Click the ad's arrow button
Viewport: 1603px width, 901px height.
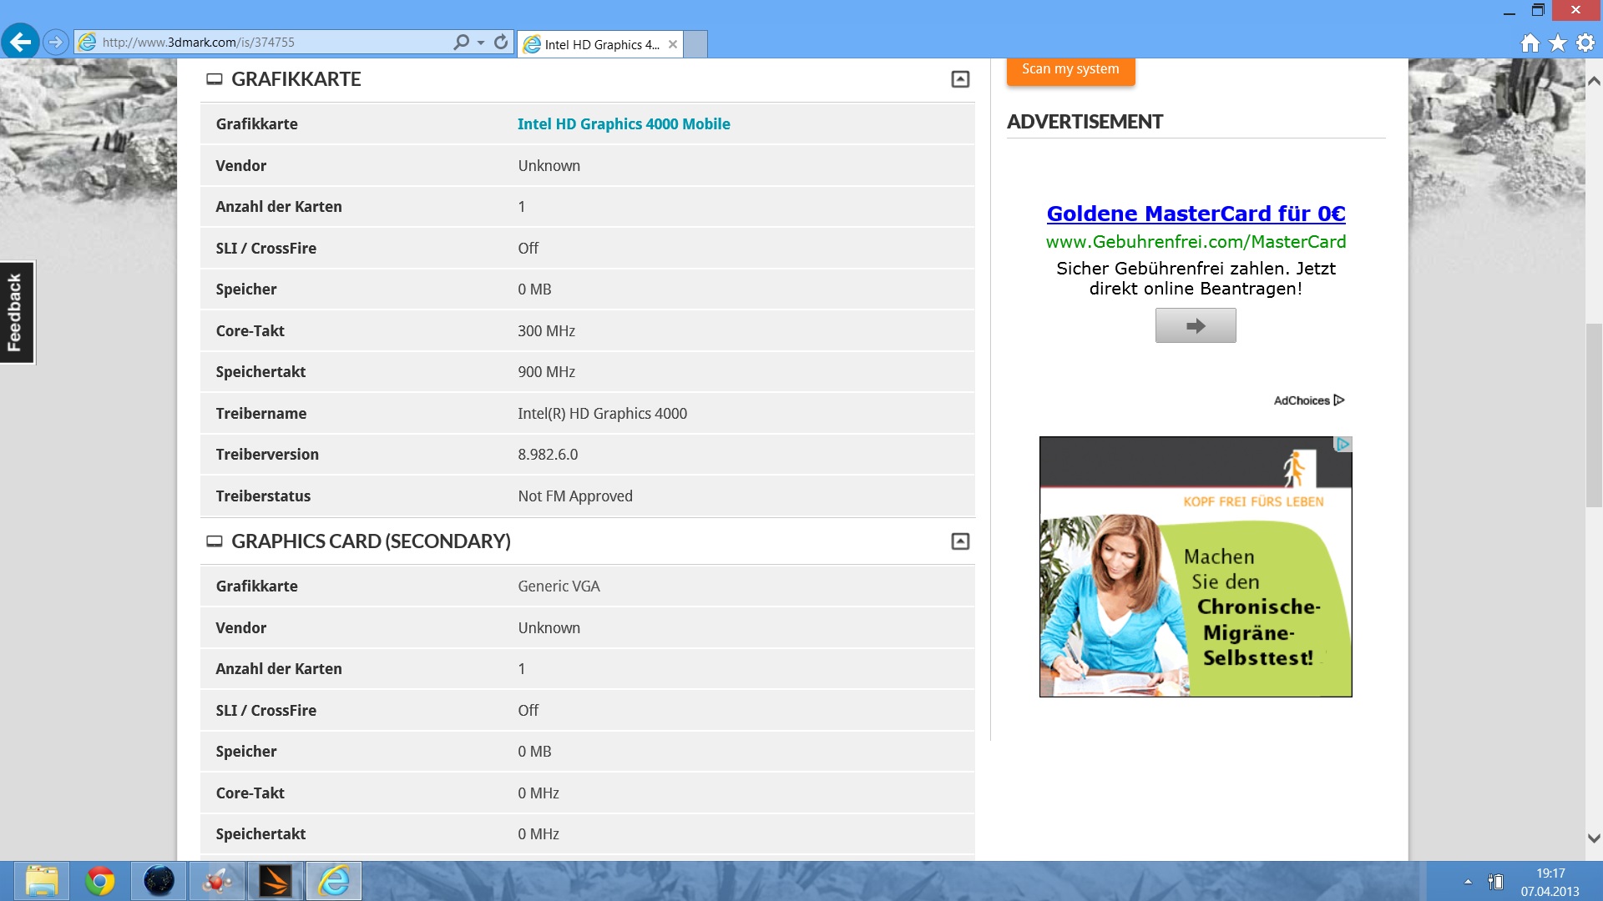1196,325
